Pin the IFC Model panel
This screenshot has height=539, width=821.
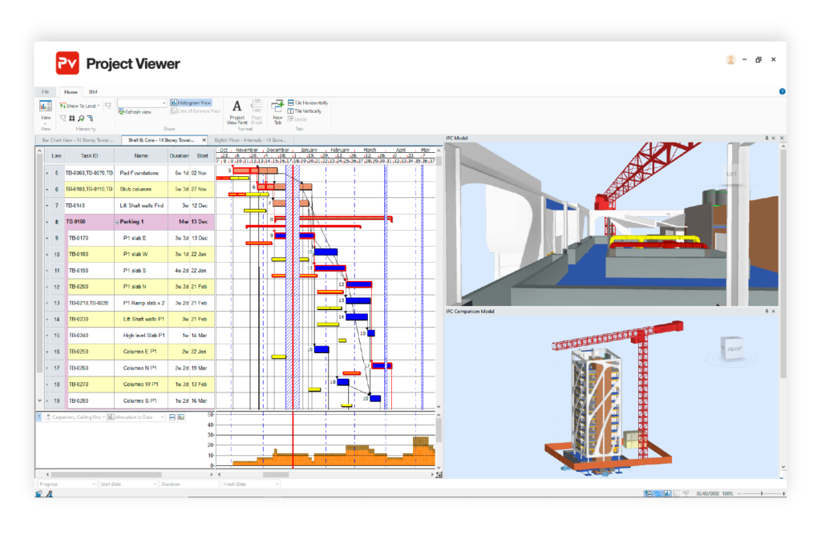(x=766, y=138)
